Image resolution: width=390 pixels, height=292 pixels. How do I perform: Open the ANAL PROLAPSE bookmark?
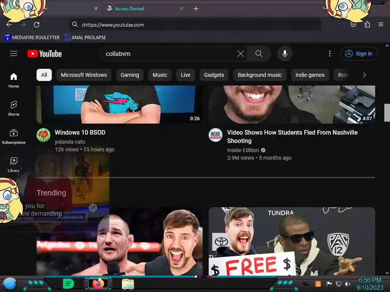[85, 38]
